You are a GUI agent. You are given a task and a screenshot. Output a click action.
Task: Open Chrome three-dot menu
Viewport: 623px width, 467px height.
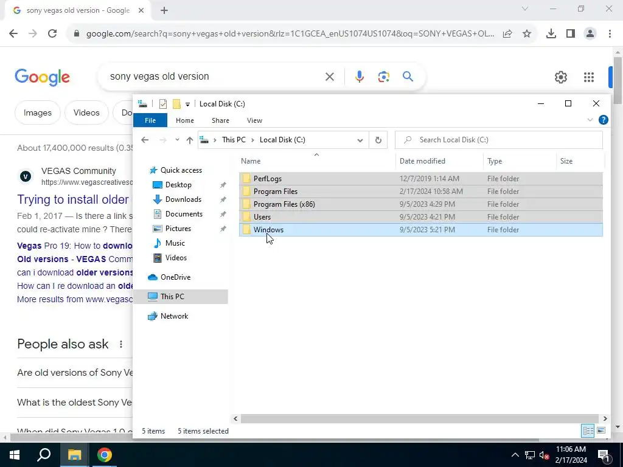610,34
